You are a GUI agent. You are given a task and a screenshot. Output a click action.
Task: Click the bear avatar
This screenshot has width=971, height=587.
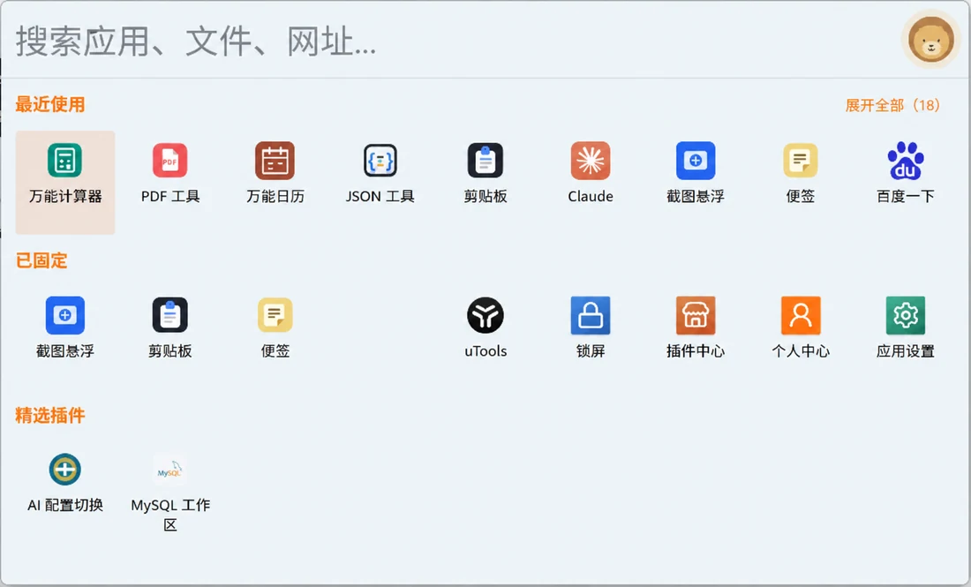pos(930,39)
